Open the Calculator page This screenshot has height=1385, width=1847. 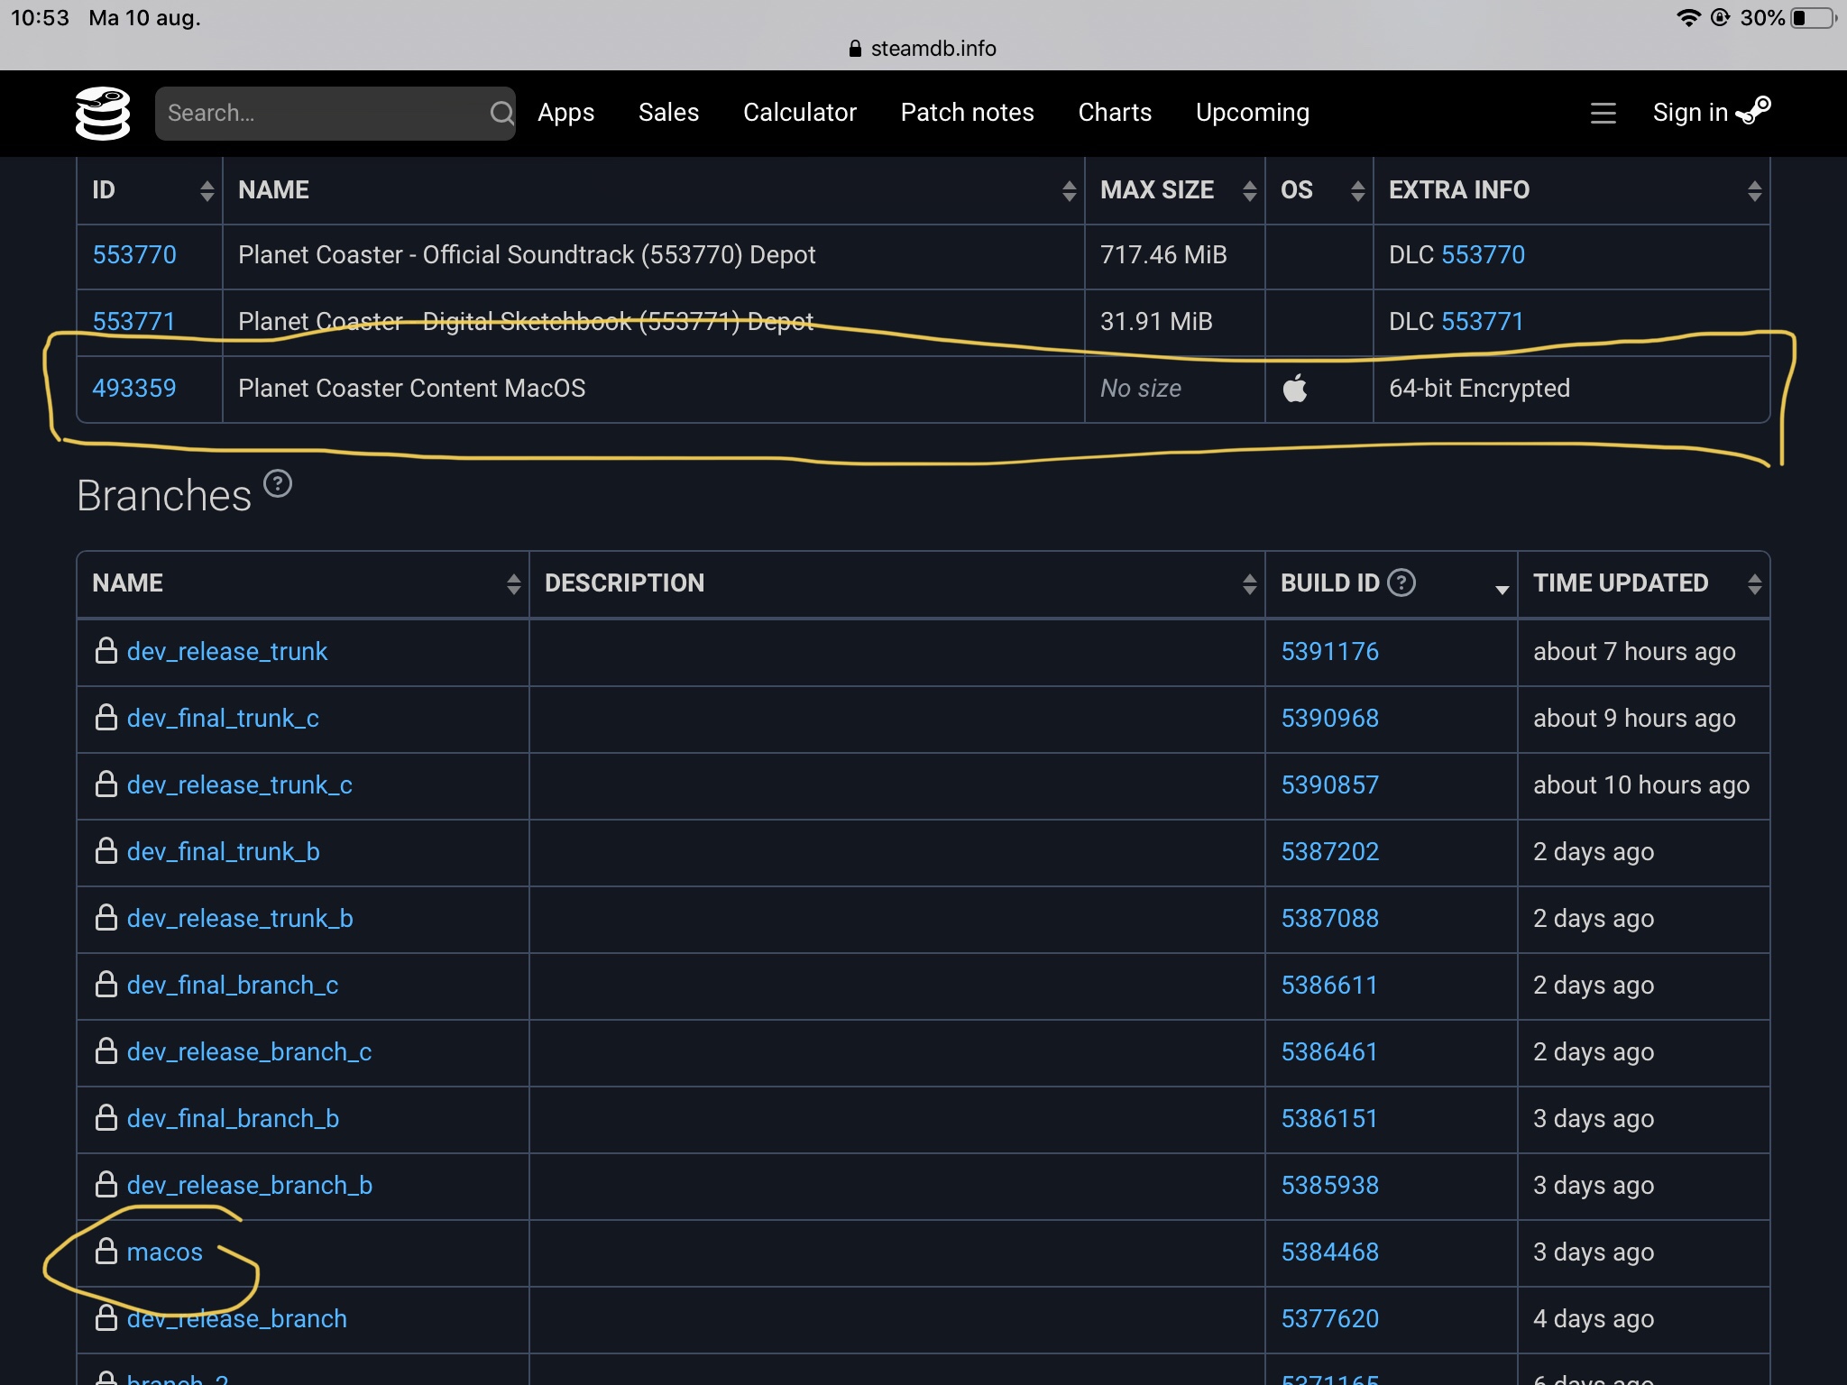pyautogui.click(x=799, y=113)
